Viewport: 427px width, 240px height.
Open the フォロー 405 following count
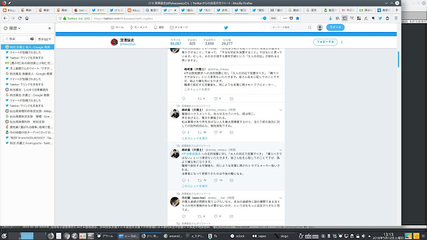pos(192,42)
